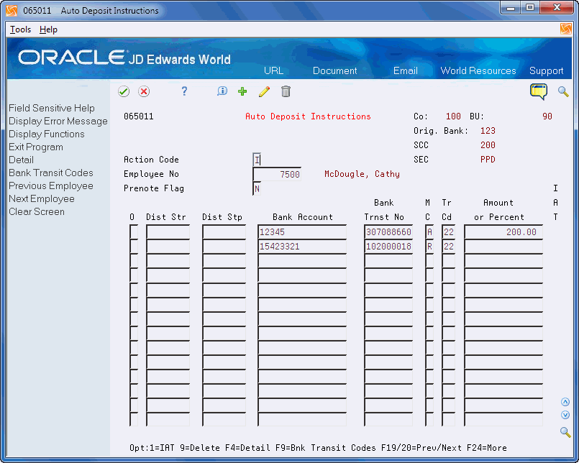
Task: Open the Email header link
Action: [406, 70]
